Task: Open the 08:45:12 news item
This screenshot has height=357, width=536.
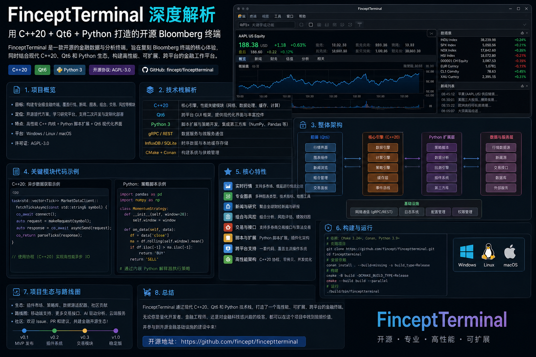Action: pos(484,94)
